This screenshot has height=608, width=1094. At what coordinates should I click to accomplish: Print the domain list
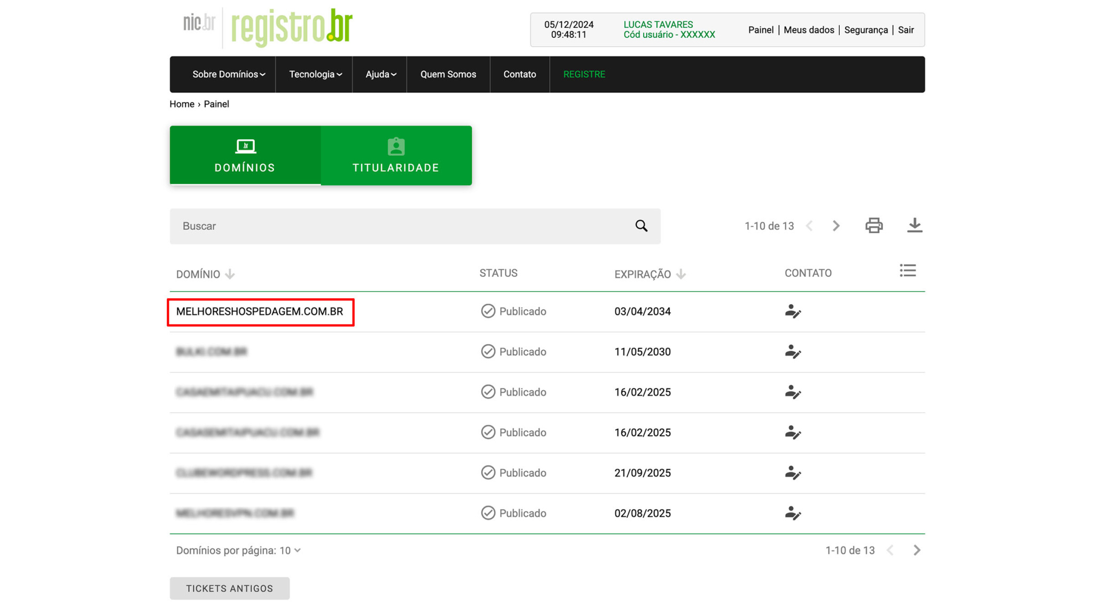(x=874, y=225)
